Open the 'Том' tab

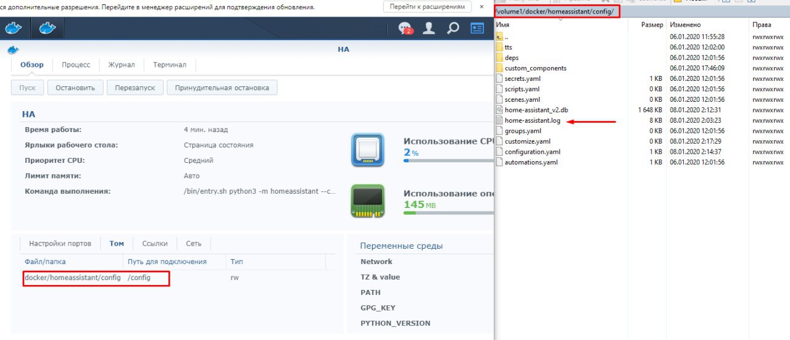tap(117, 244)
